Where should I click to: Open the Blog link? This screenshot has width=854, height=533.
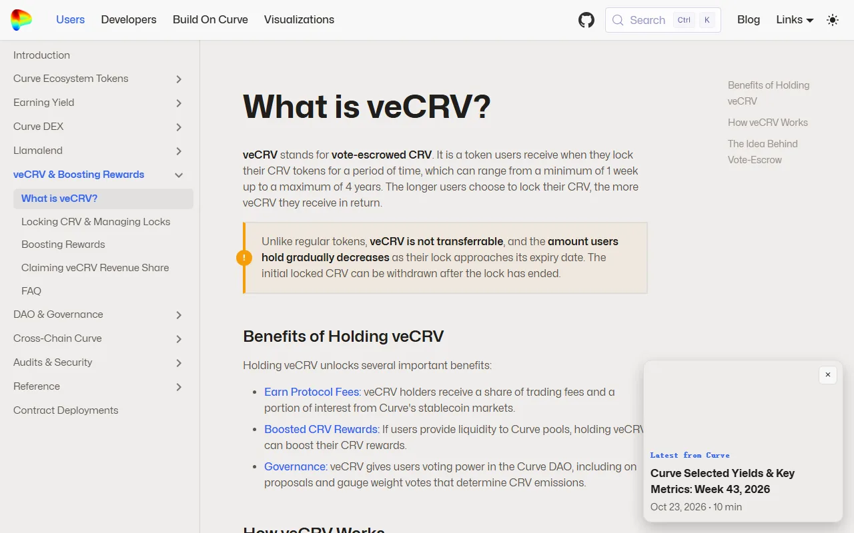(x=749, y=20)
